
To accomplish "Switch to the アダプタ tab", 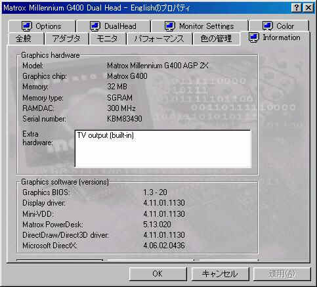I will (x=66, y=39).
